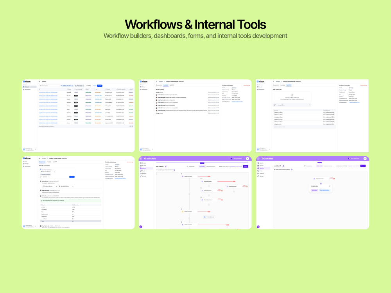Open the second gray filter chip dropdown
The image size is (391, 293).
(83, 86)
